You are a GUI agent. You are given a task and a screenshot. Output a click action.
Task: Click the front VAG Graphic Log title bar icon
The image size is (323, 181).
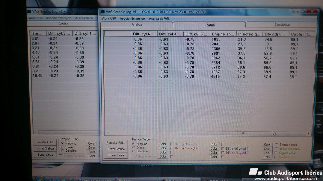point(102,12)
